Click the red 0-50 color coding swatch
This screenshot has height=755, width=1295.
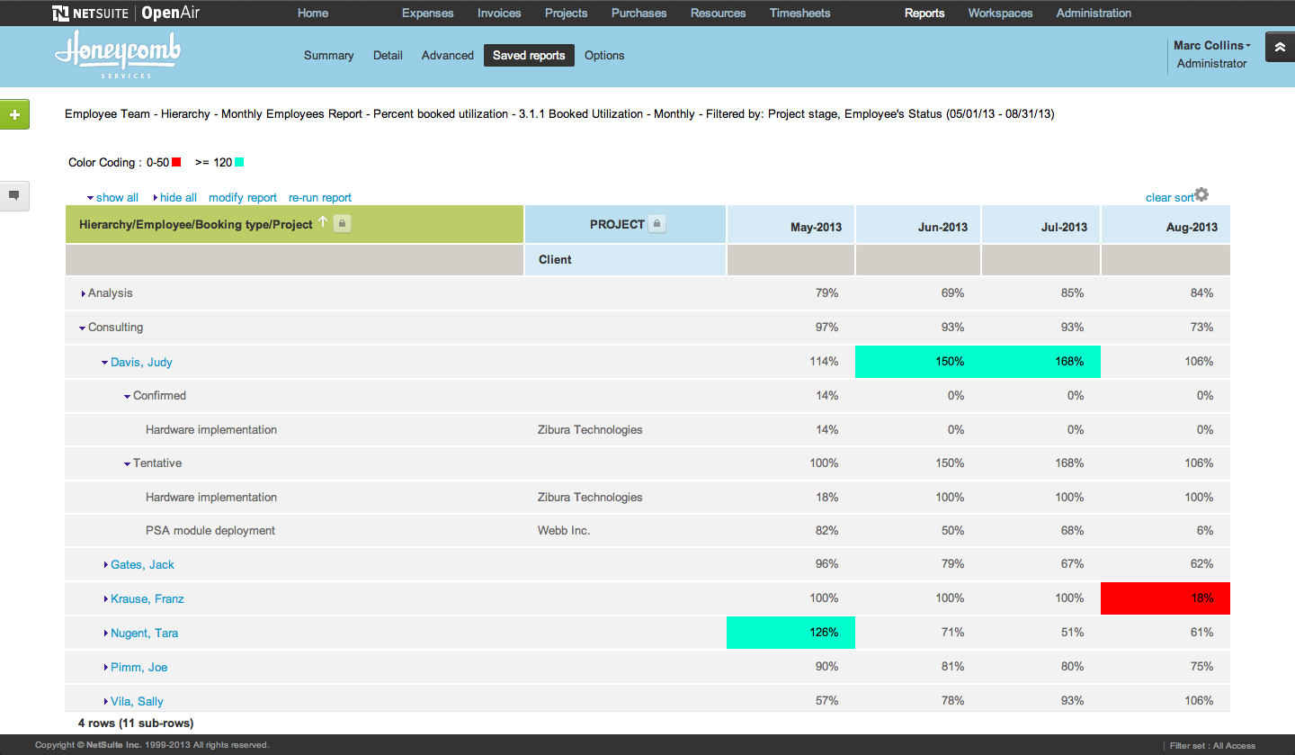point(174,162)
